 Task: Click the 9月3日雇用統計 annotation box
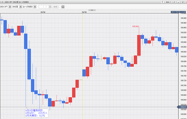tap(37, 113)
